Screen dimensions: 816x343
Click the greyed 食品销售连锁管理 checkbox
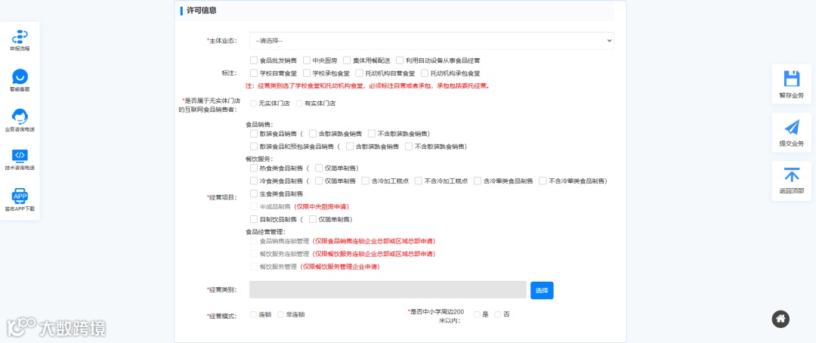coord(253,241)
